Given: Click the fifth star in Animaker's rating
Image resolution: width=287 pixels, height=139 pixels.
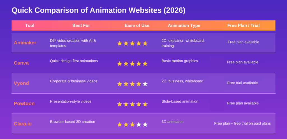Looking at the screenshot, I should point(145,43).
